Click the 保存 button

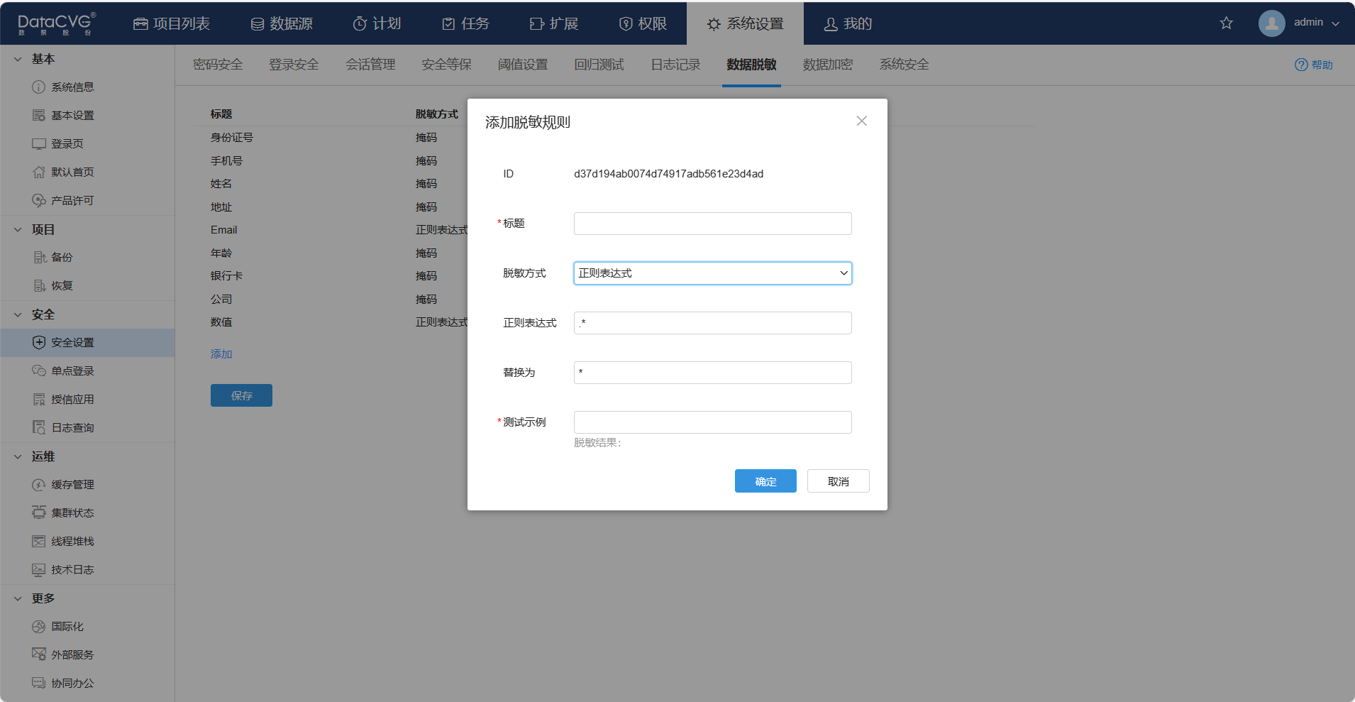pyautogui.click(x=241, y=395)
